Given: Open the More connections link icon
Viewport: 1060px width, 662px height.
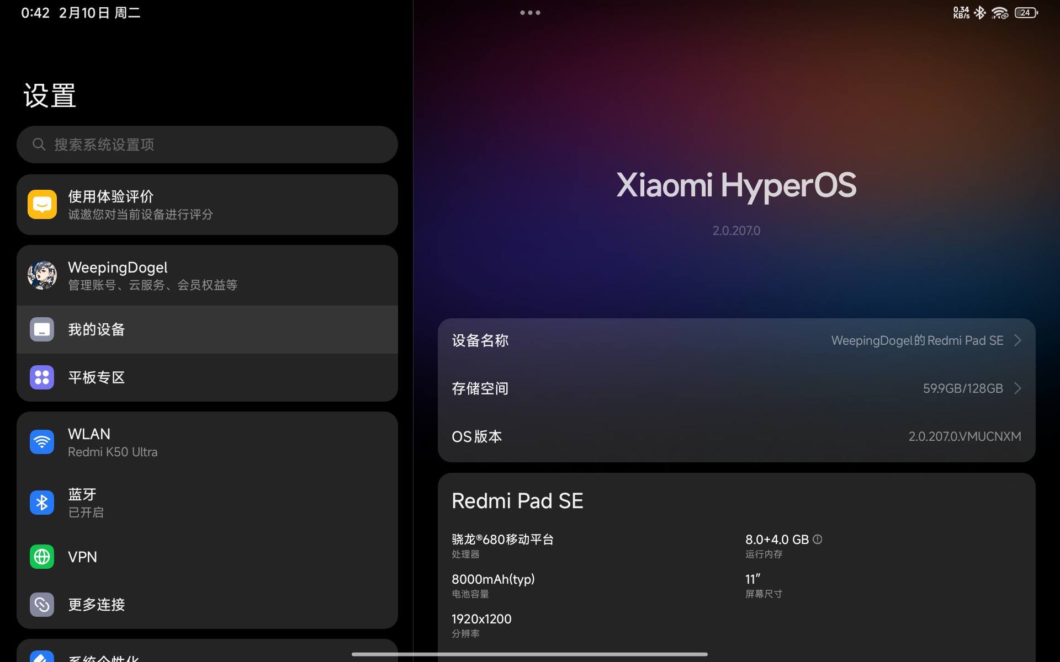Looking at the screenshot, I should pos(42,605).
